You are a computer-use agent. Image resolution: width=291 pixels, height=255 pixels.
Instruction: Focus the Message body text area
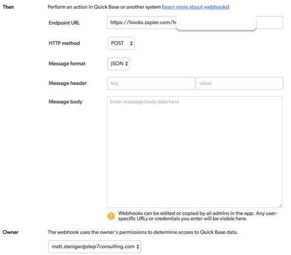(x=195, y=152)
